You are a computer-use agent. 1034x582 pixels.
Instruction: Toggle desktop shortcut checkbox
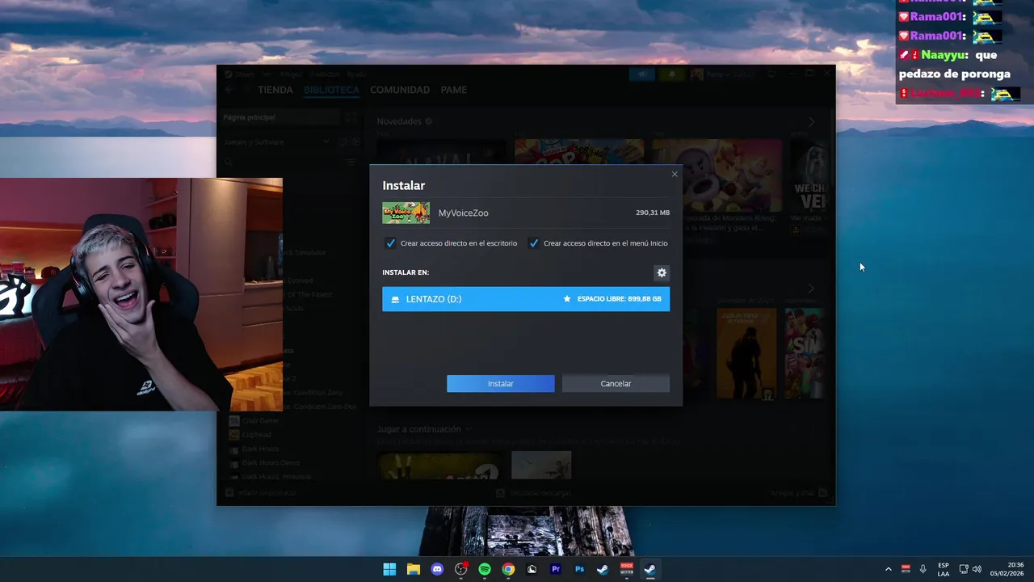pos(391,242)
